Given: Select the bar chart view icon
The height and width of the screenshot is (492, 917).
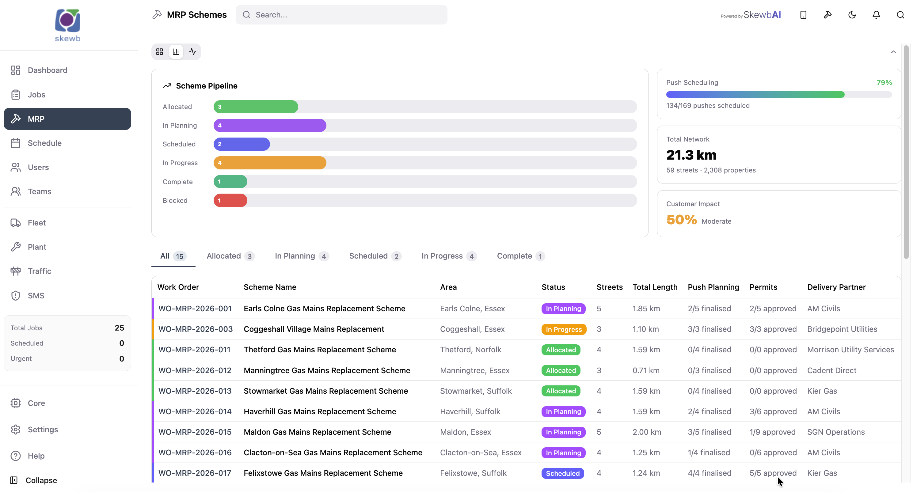Looking at the screenshot, I should point(176,51).
